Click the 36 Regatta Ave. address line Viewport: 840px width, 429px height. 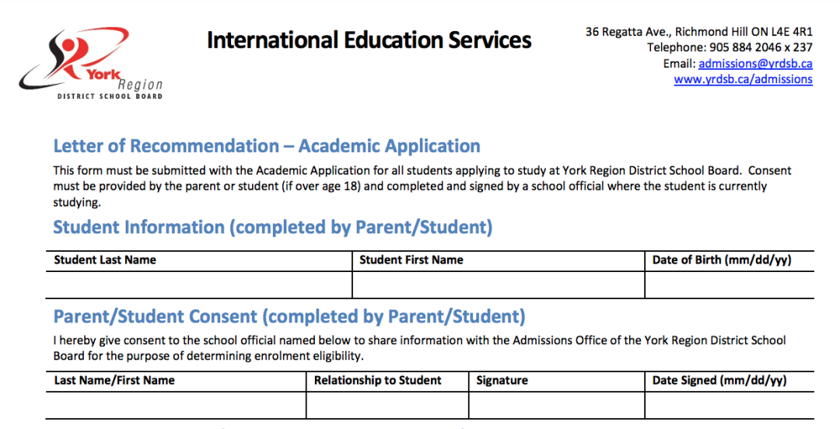coord(698,32)
